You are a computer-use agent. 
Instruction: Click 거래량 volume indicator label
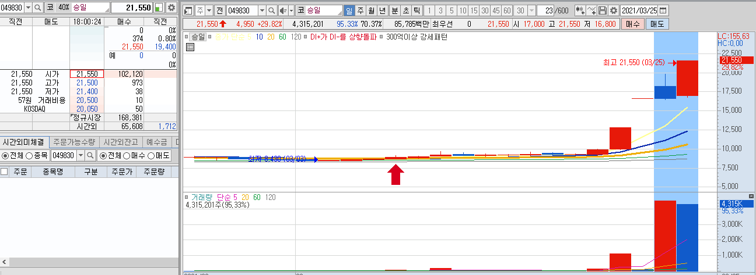201,197
